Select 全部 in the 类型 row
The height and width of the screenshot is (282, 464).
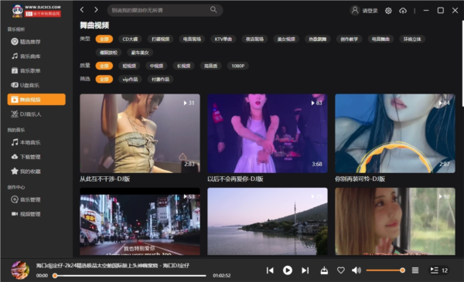click(104, 39)
